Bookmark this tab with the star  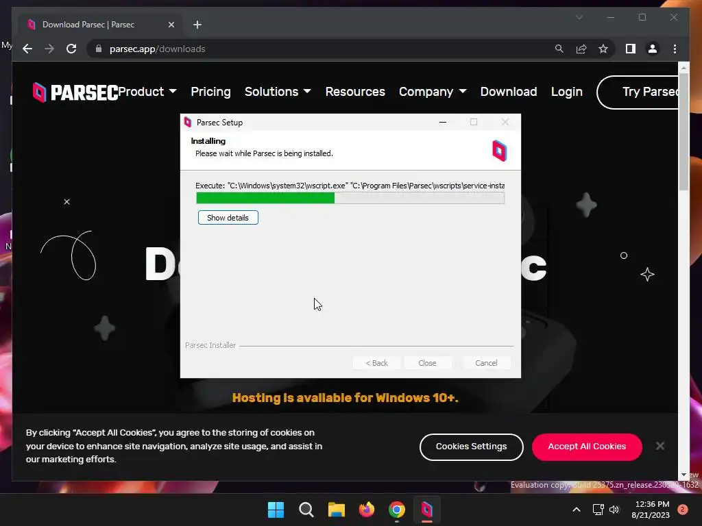pyautogui.click(x=603, y=49)
